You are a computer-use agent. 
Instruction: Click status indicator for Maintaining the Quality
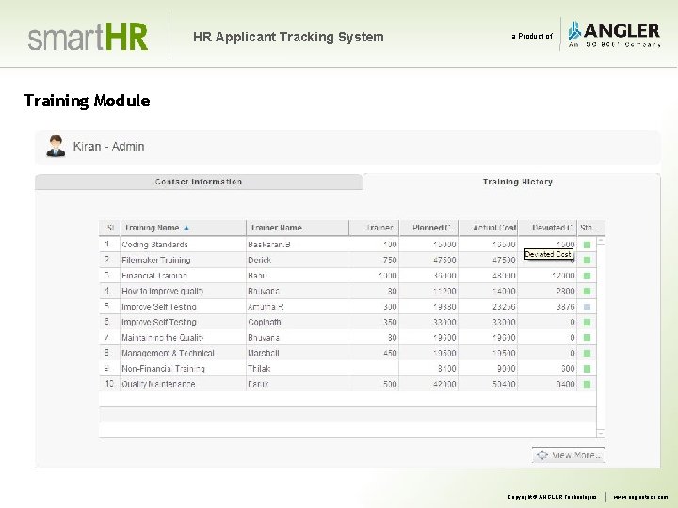coord(587,338)
